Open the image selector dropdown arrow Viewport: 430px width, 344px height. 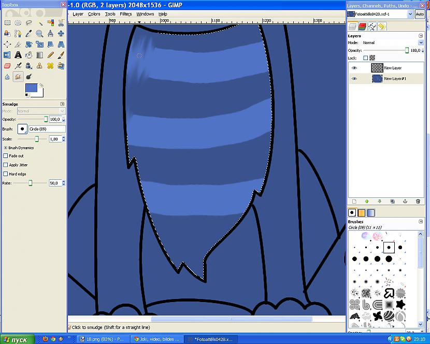tap(410, 14)
